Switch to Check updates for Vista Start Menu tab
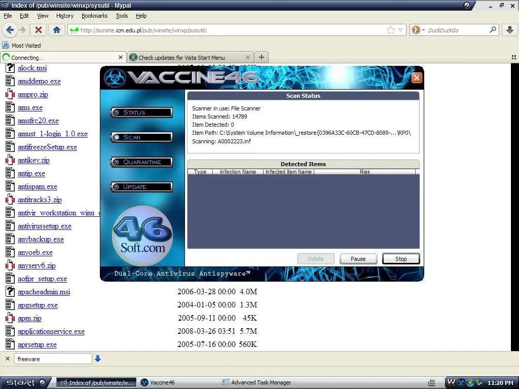The height and width of the screenshot is (389, 519). click(190, 57)
